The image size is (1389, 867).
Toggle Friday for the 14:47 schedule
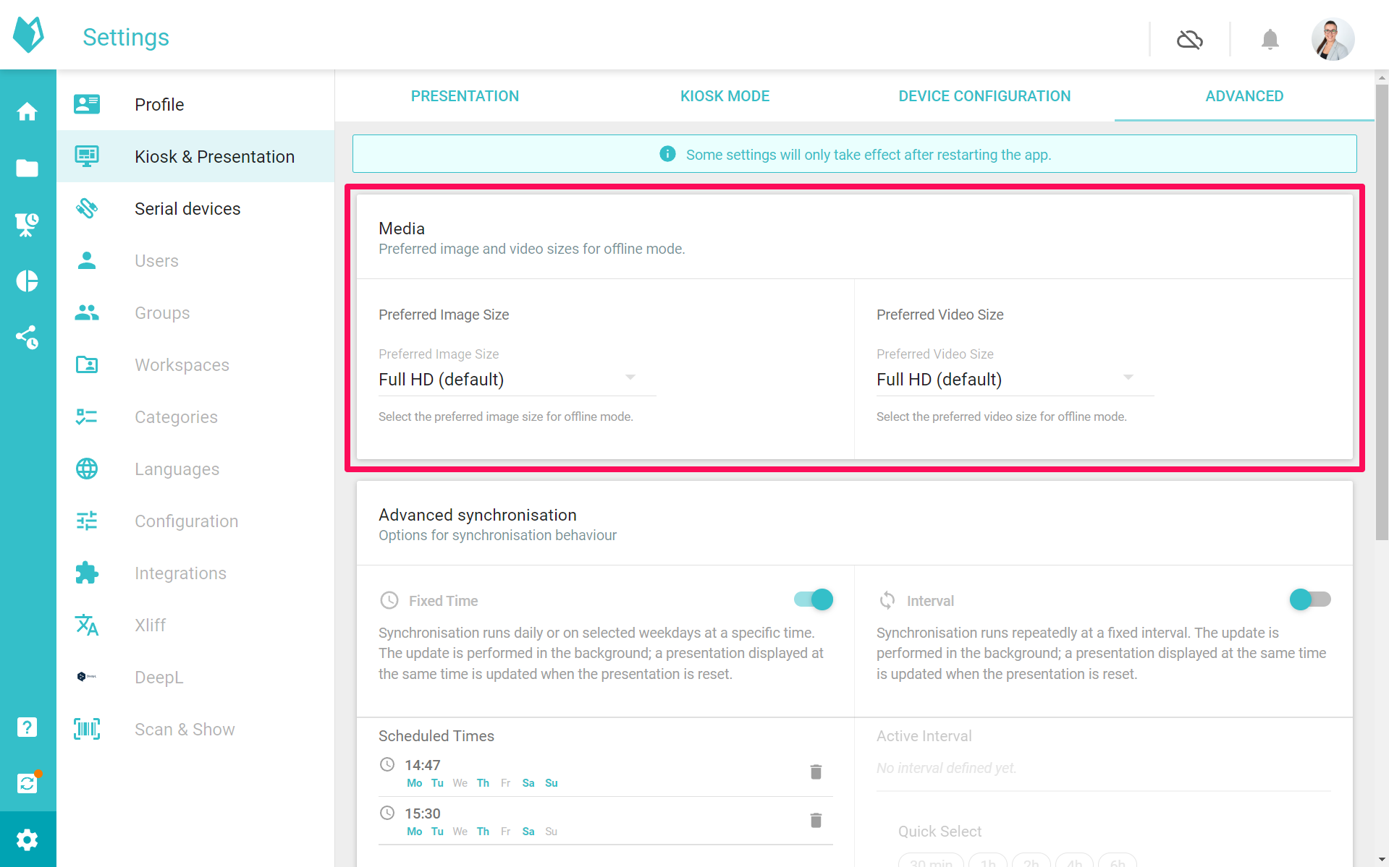coord(505,783)
